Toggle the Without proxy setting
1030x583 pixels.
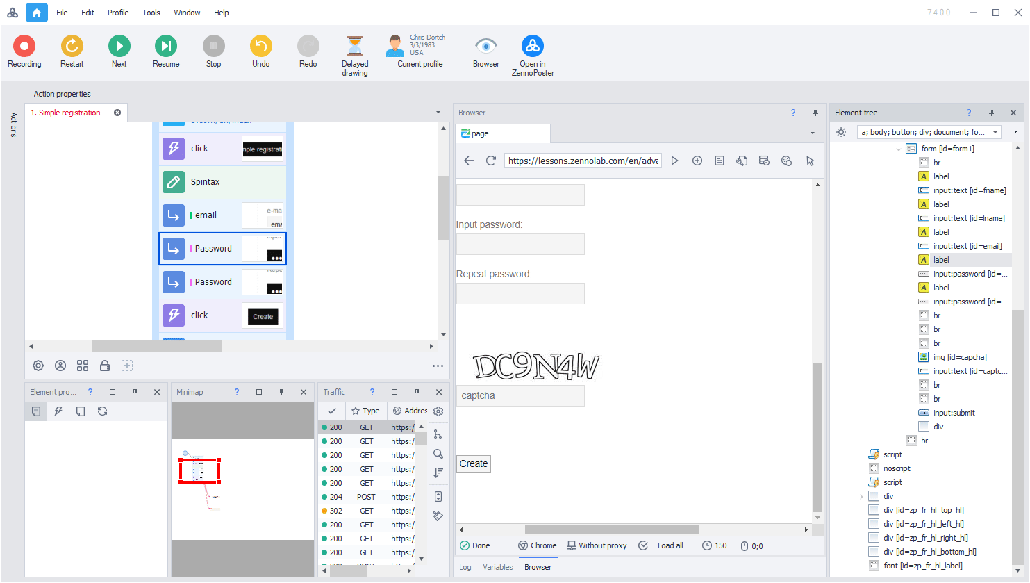[596, 546]
